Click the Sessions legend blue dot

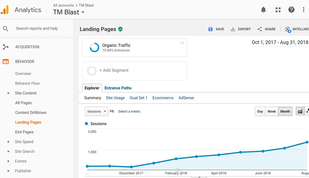86,124
